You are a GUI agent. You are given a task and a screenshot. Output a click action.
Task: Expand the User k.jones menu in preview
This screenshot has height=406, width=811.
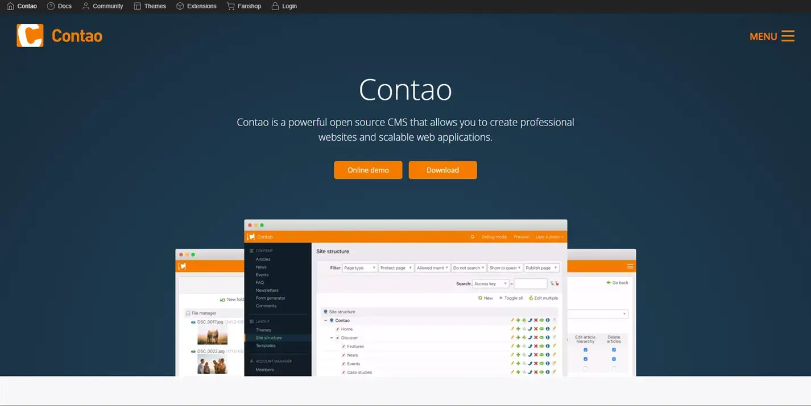tap(549, 237)
